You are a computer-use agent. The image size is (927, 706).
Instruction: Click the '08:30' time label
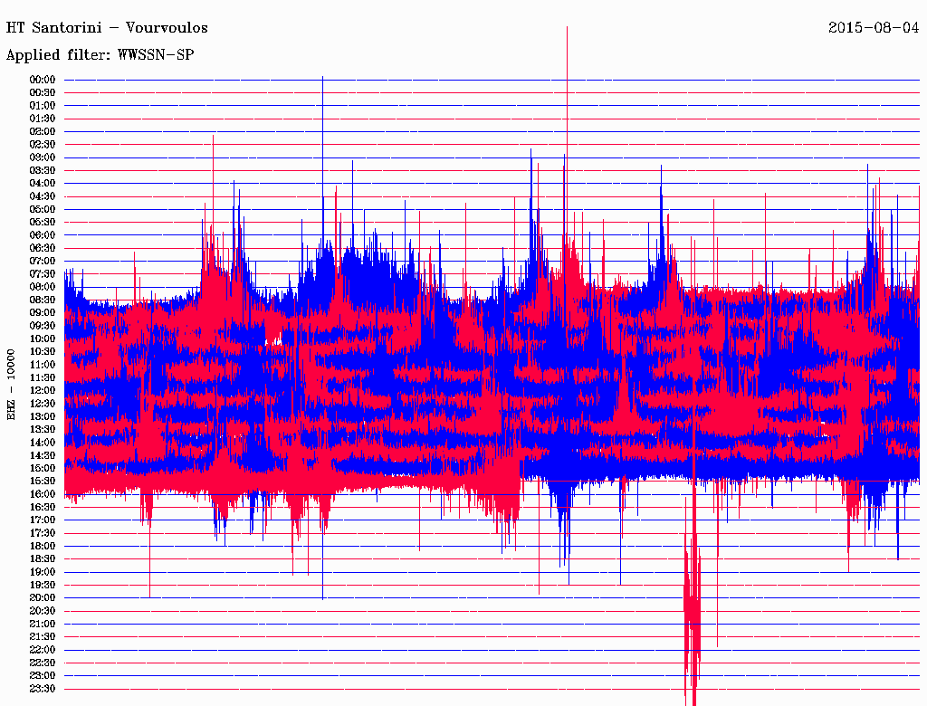pos(43,301)
